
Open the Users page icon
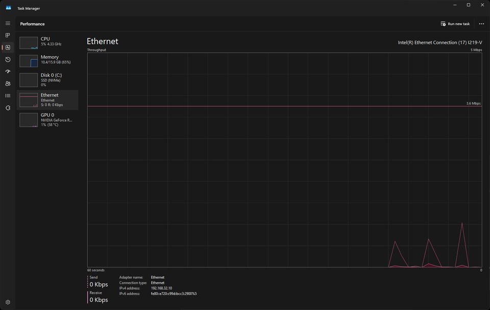coord(8,84)
